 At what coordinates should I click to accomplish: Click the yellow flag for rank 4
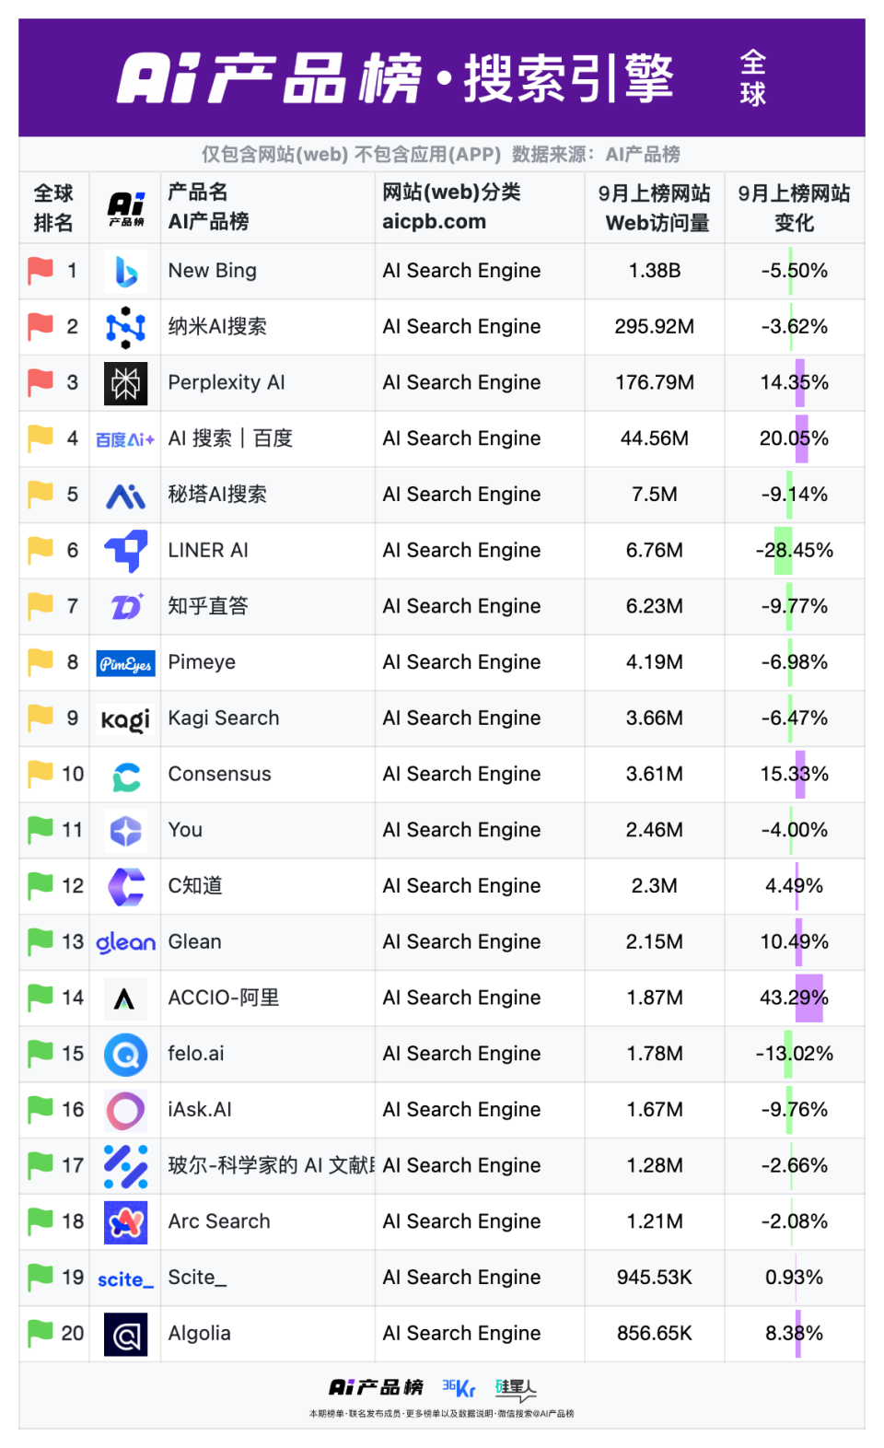tap(41, 438)
